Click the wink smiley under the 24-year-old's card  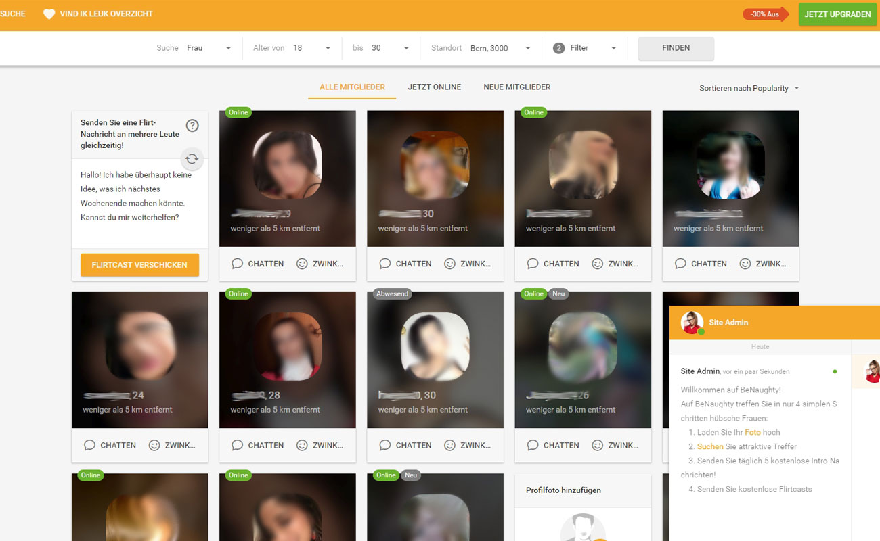click(154, 445)
